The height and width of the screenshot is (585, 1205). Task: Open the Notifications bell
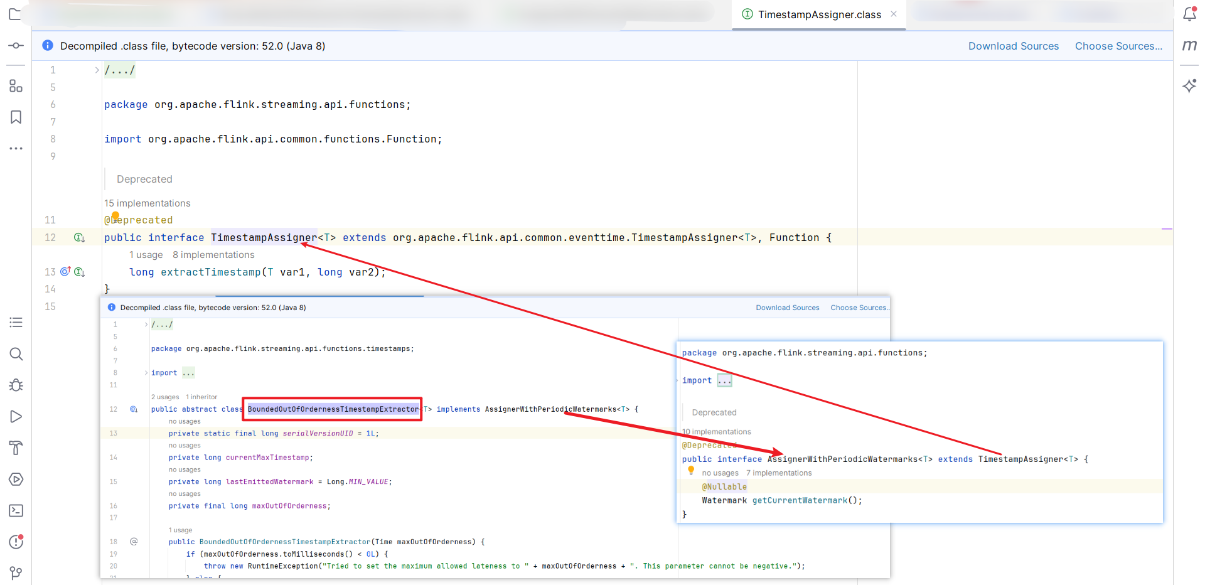tap(1189, 14)
